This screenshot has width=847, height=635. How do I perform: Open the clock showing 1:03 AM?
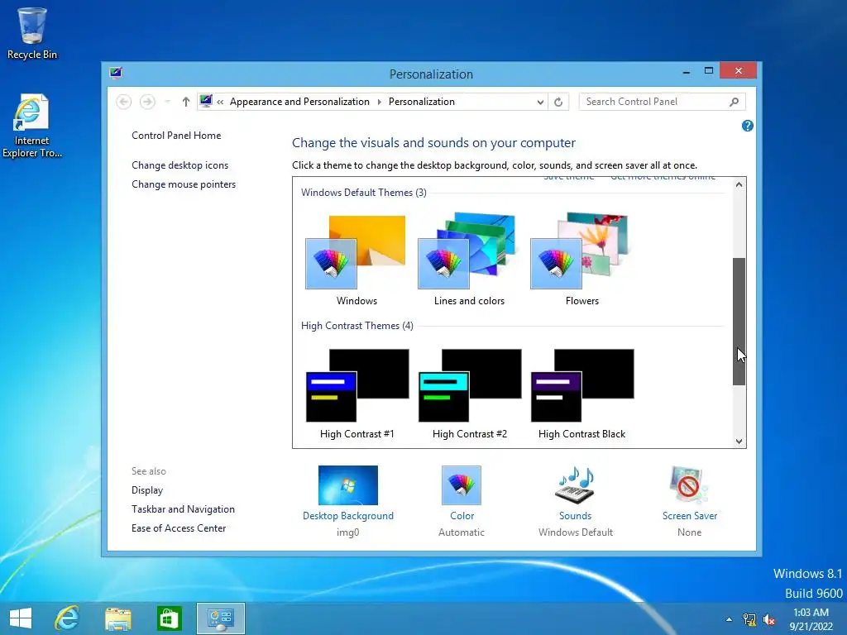[811, 619]
